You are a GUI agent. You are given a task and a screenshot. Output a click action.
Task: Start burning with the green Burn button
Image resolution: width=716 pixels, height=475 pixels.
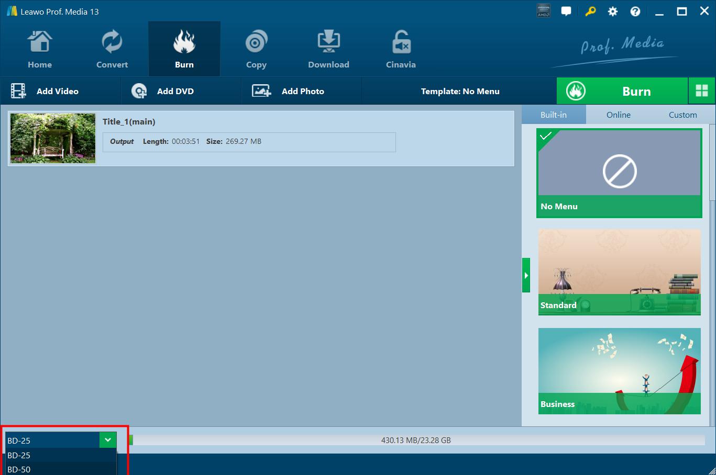pos(622,91)
